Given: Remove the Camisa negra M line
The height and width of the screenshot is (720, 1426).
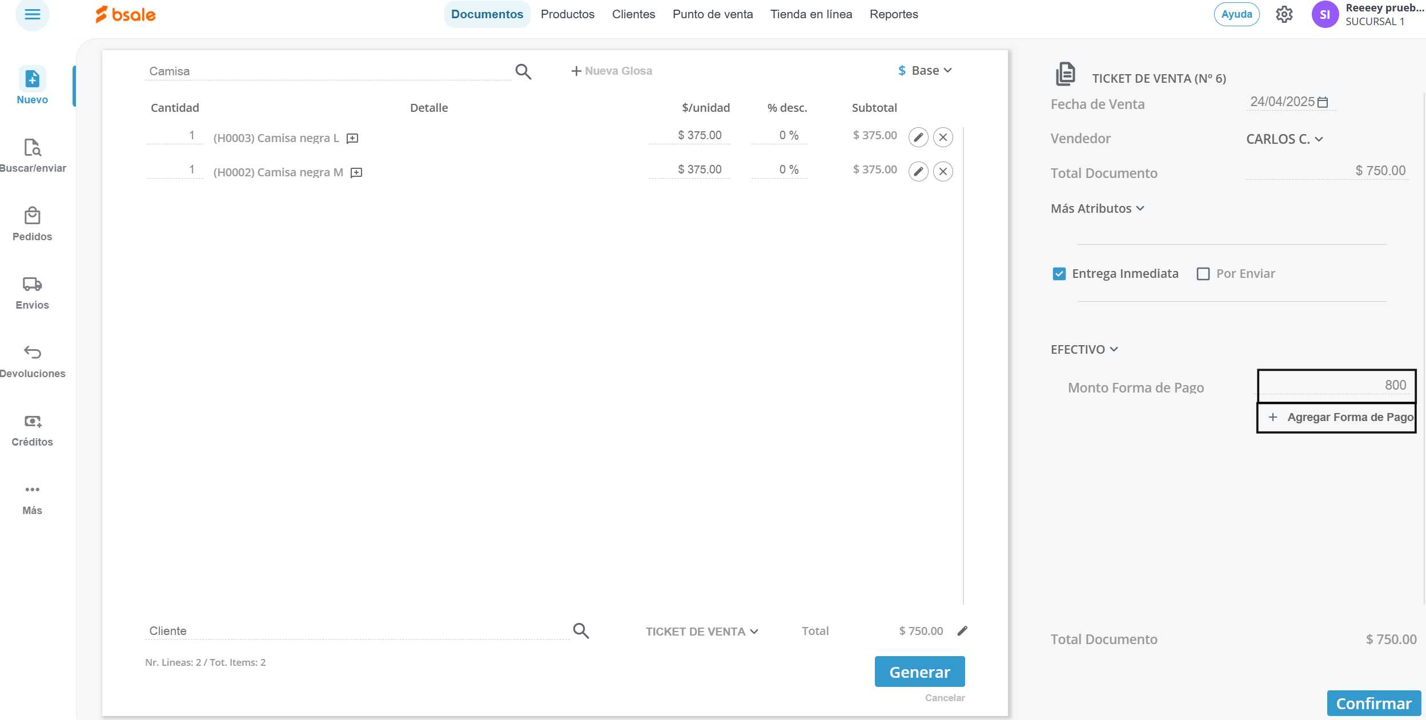Looking at the screenshot, I should (943, 172).
